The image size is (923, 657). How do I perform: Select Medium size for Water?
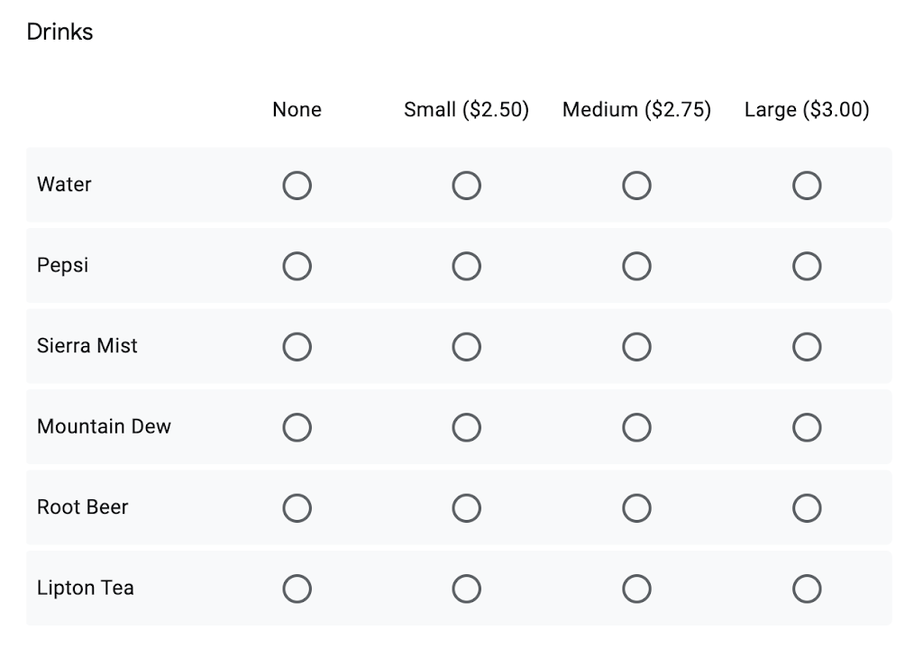pyautogui.click(x=636, y=186)
